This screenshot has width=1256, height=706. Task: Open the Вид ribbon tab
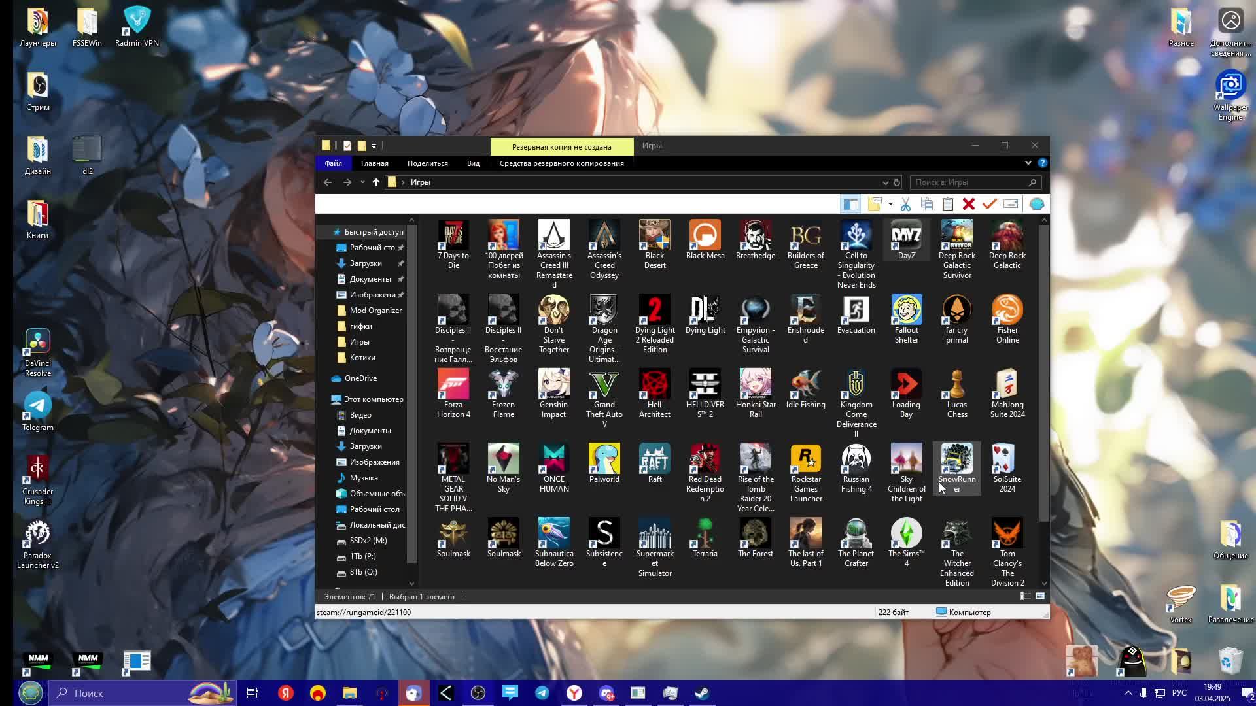click(x=473, y=163)
